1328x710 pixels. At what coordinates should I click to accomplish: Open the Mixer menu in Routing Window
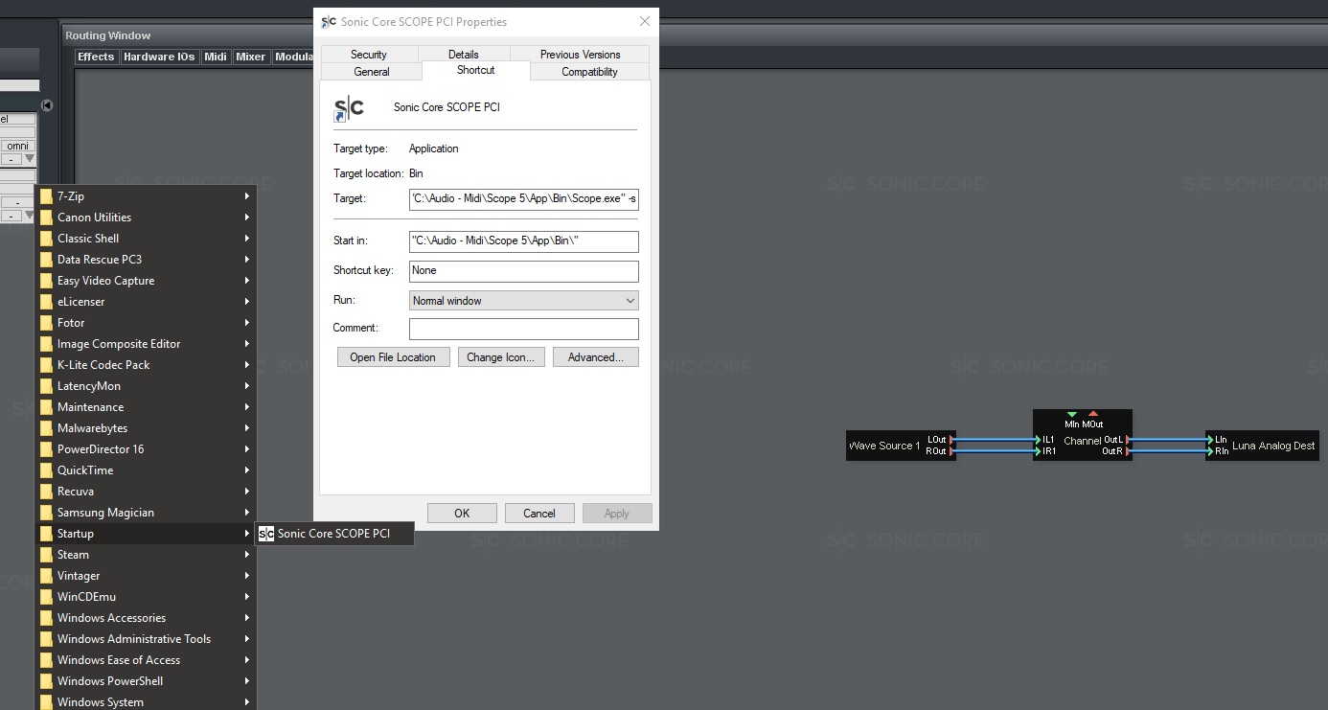[x=251, y=57]
